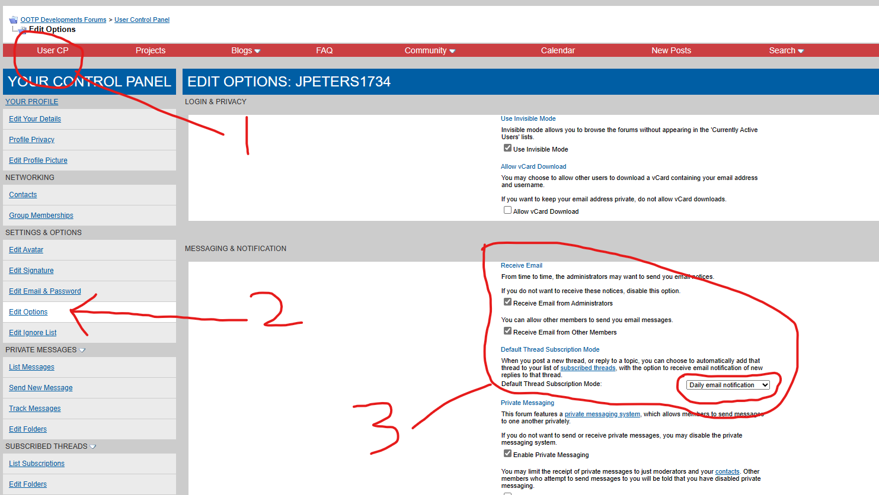Image resolution: width=879 pixels, height=495 pixels.
Task: Enable the Allow vCard Download checkbox
Action: tap(507, 210)
